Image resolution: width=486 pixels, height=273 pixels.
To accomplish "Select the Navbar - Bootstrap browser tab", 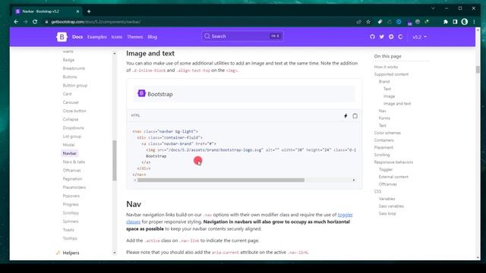I will [46, 11].
